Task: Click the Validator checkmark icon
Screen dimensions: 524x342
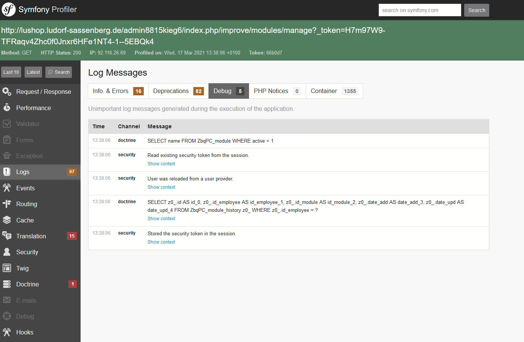Action: click(x=7, y=124)
